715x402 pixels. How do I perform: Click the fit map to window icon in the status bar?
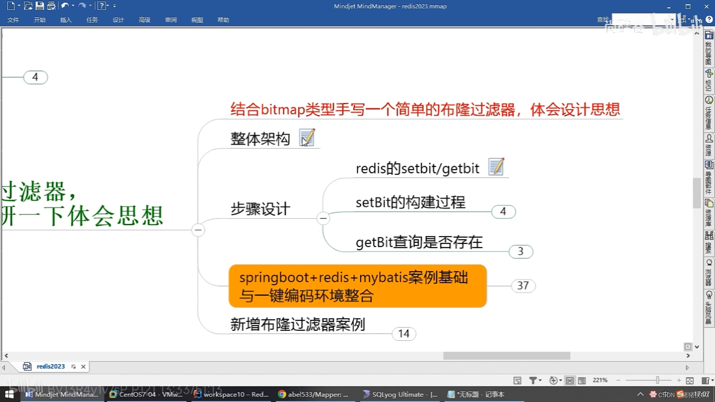coord(690,380)
